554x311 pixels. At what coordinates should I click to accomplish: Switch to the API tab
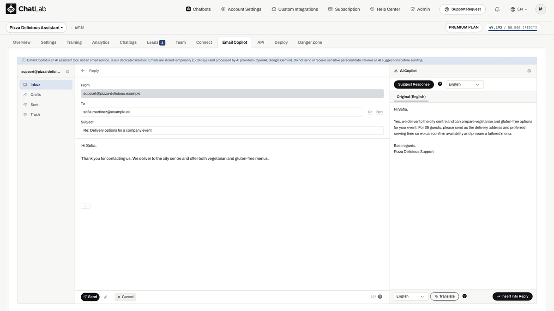[x=261, y=42]
